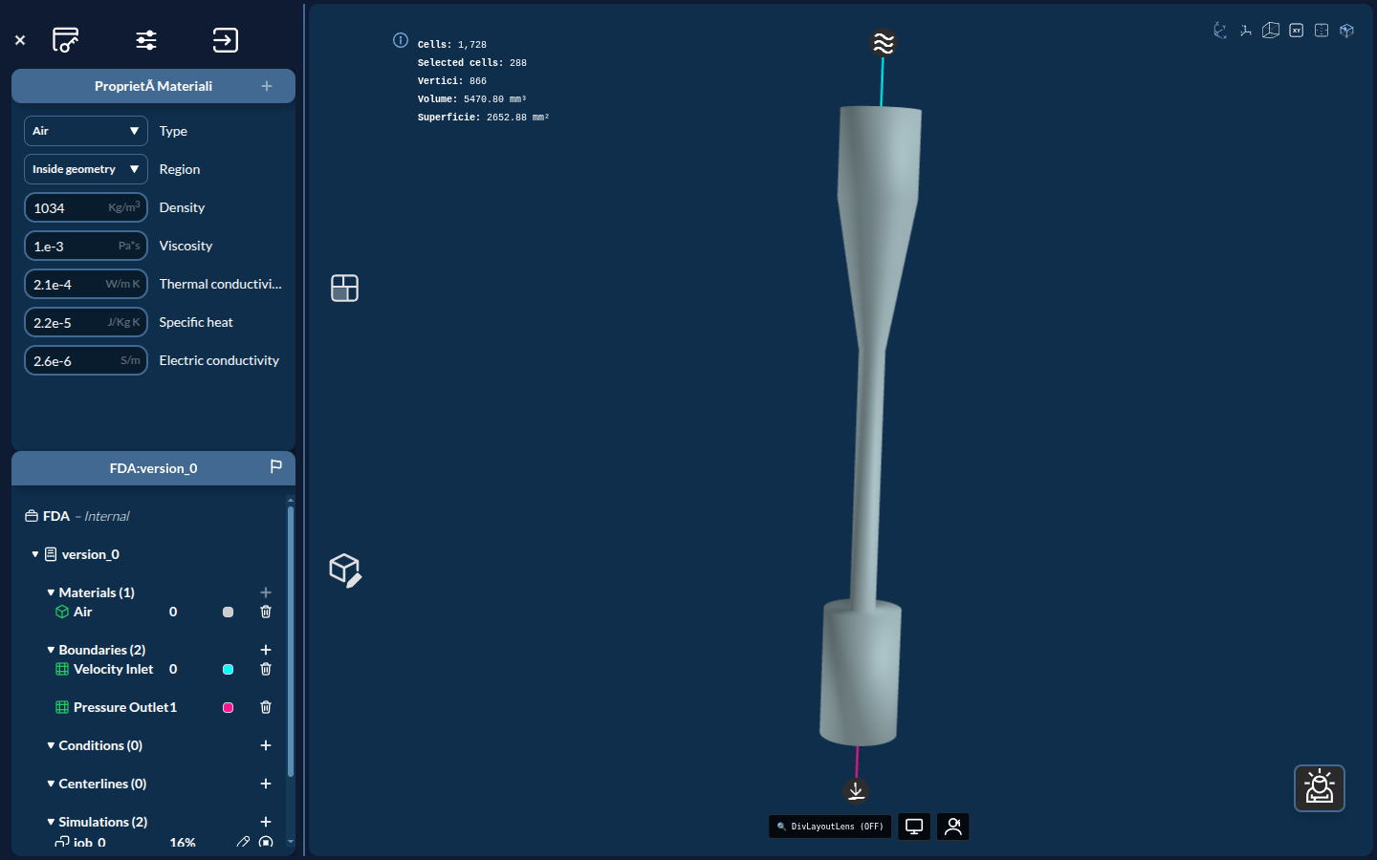Select the 'Superficie: 2652.88 mm²' statistic

click(x=484, y=118)
